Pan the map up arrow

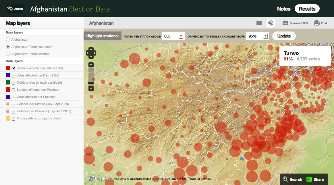tap(91, 49)
